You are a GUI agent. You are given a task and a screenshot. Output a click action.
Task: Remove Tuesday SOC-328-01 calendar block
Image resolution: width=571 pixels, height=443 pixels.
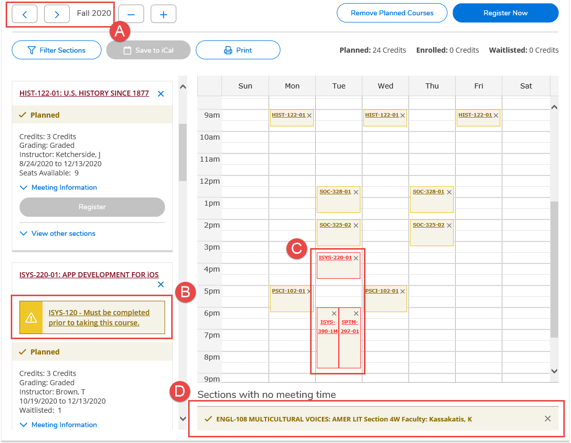(356, 192)
